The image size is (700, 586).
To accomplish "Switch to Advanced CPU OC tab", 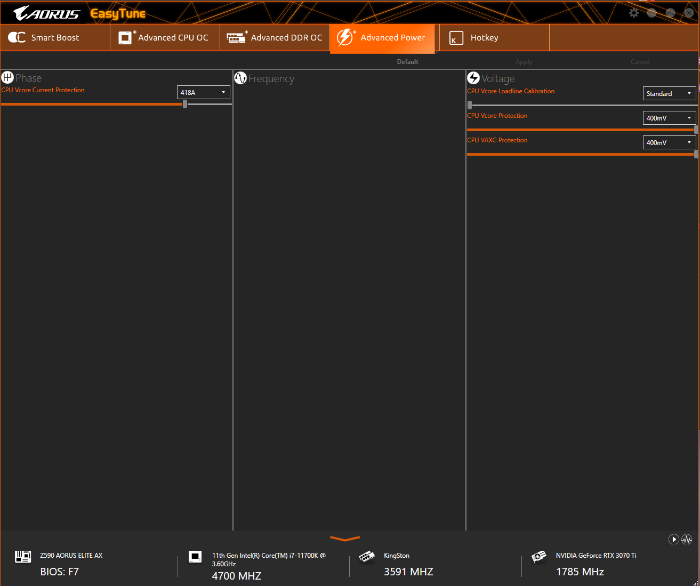I will point(165,37).
